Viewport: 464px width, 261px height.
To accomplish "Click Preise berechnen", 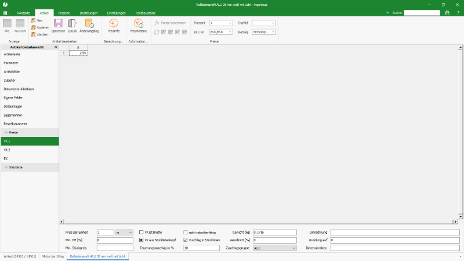I will pos(170,23).
